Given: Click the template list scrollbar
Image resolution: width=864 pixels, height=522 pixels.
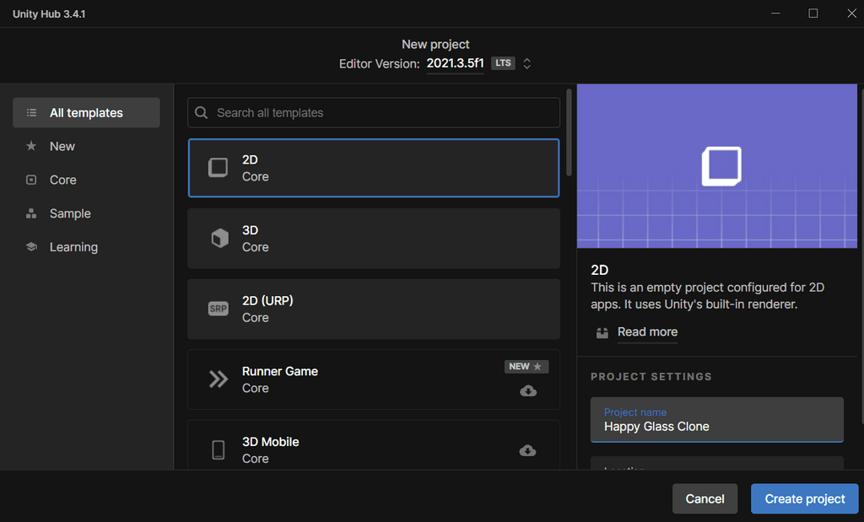Looking at the screenshot, I should [x=569, y=132].
